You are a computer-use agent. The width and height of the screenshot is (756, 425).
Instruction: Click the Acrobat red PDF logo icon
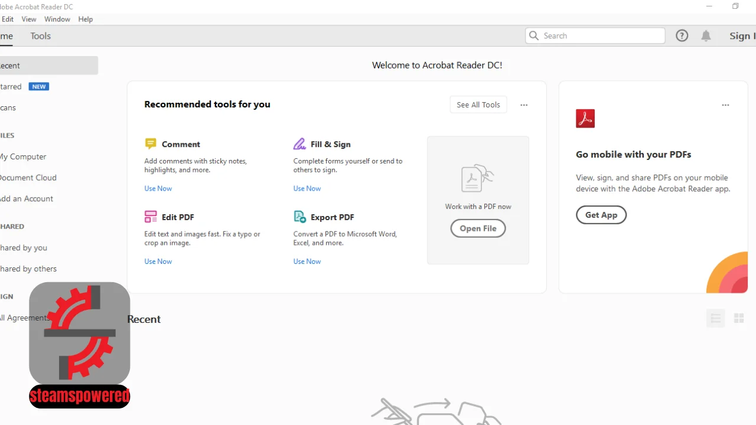(x=585, y=119)
